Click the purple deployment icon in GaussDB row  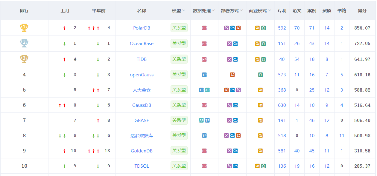coord(229,105)
